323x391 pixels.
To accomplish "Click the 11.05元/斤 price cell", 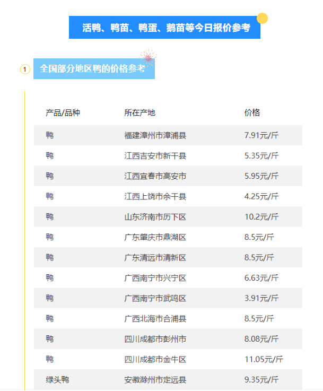I will coord(264,360).
